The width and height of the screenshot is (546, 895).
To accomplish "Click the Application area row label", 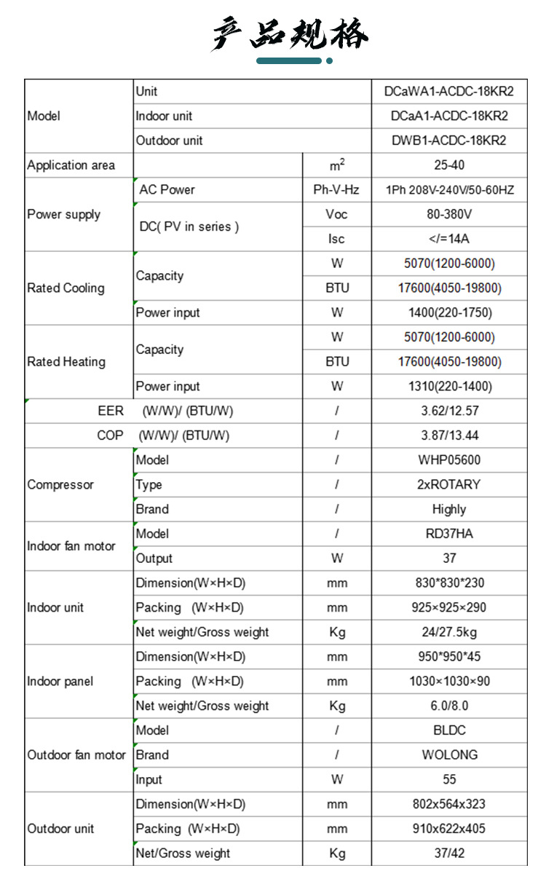I will [x=71, y=165].
